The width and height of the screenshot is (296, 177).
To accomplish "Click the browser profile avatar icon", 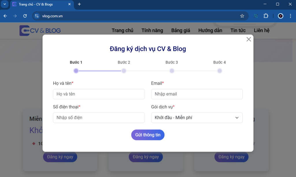I will pyautogui.click(x=280, y=16).
